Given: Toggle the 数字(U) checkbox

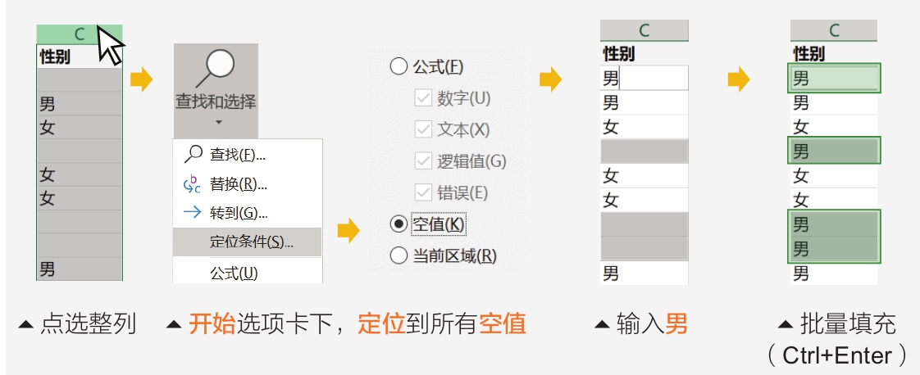Looking at the screenshot, I should click(423, 98).
